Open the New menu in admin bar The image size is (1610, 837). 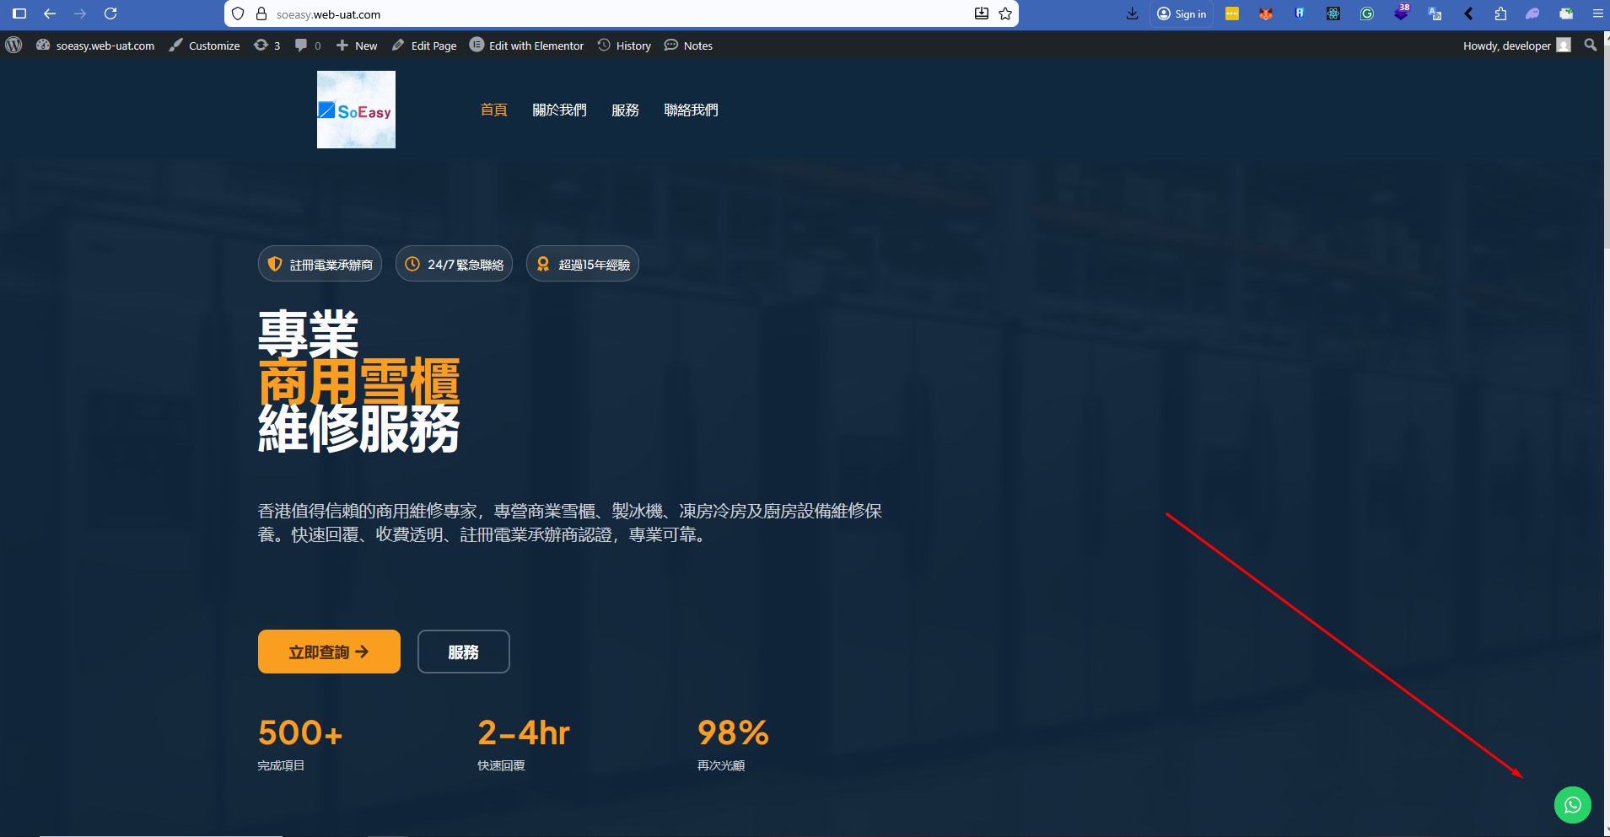point(356,45)
